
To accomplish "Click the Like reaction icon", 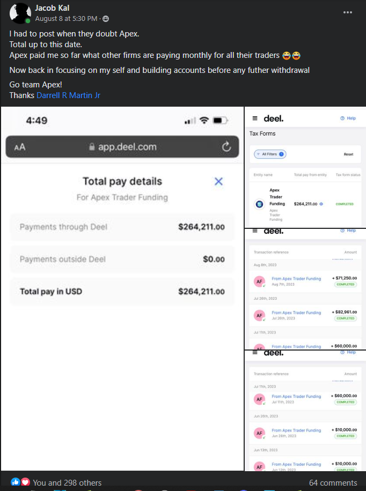I will [15, 482].
